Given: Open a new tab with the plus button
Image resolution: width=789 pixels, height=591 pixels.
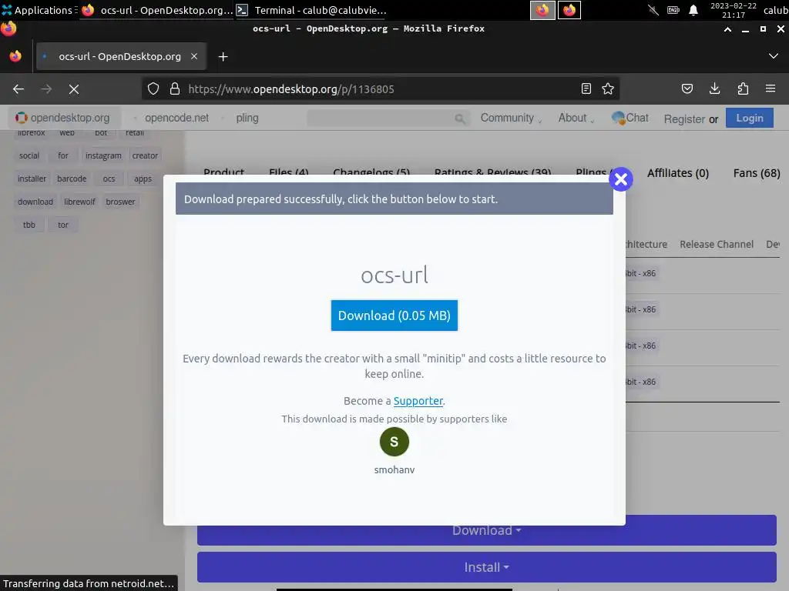Looking at the screenshot, I should pos(223,57).
